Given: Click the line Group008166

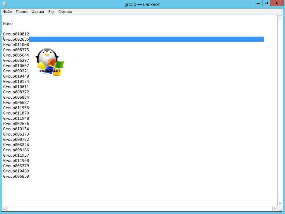Looking at the screenshot, I should tap(16, 150).
